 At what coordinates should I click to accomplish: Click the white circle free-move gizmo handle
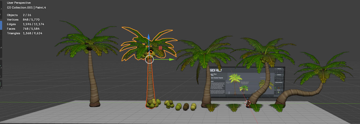pyautogui.click(x=149, y=59)
